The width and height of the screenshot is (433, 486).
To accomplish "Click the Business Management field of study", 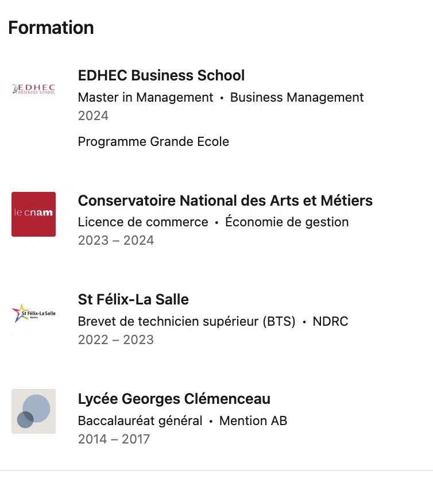I will coord(297,98).
